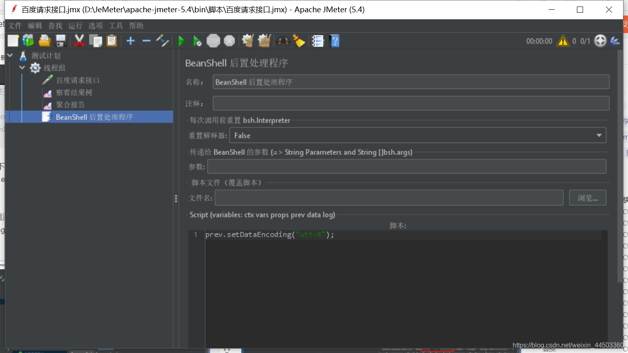Select 聚合报告 listener in tree
Image resolution: width=628 pixels, height=353 pixels.
tap(70, 105)
